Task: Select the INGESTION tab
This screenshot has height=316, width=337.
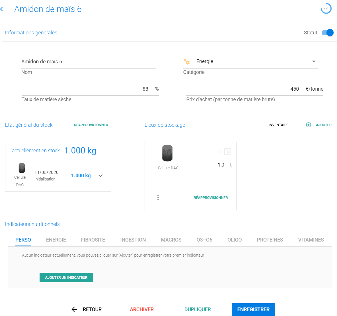Action: [133, 240]
